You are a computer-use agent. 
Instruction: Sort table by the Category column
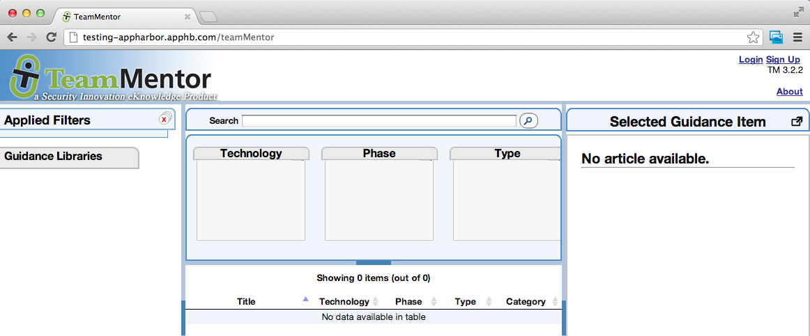coord(526,301)
